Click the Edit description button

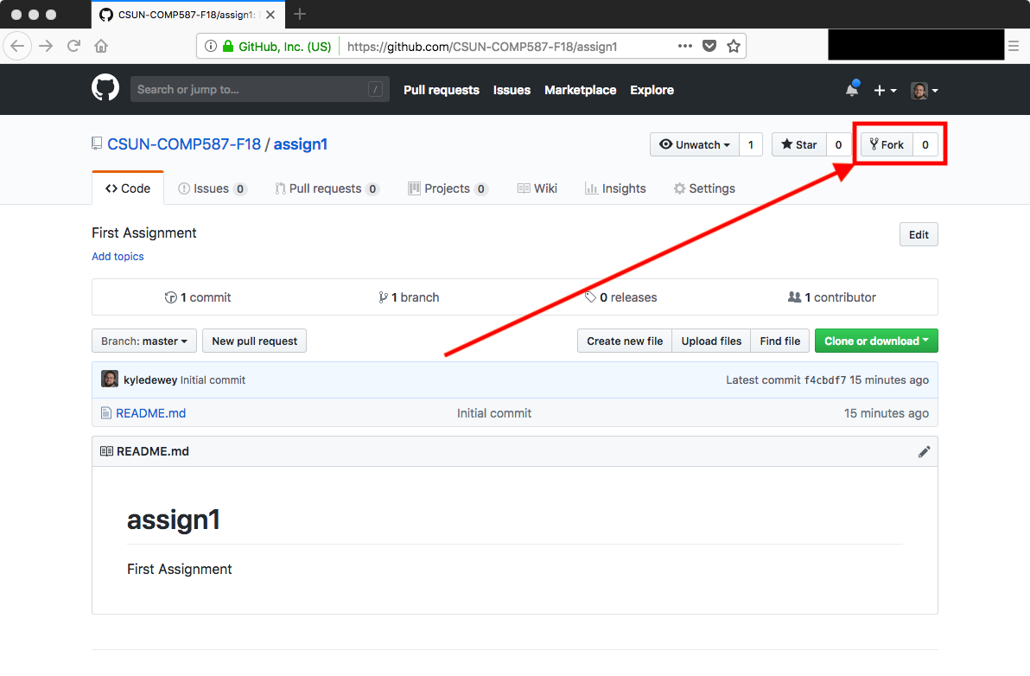point(919,234)
